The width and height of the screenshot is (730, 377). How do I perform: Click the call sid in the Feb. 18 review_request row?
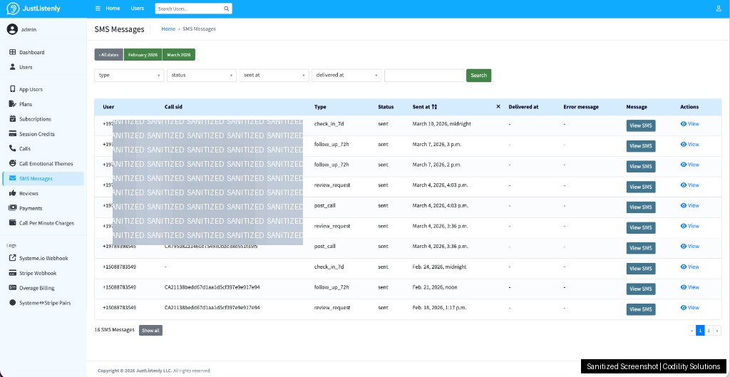point(212,308)
